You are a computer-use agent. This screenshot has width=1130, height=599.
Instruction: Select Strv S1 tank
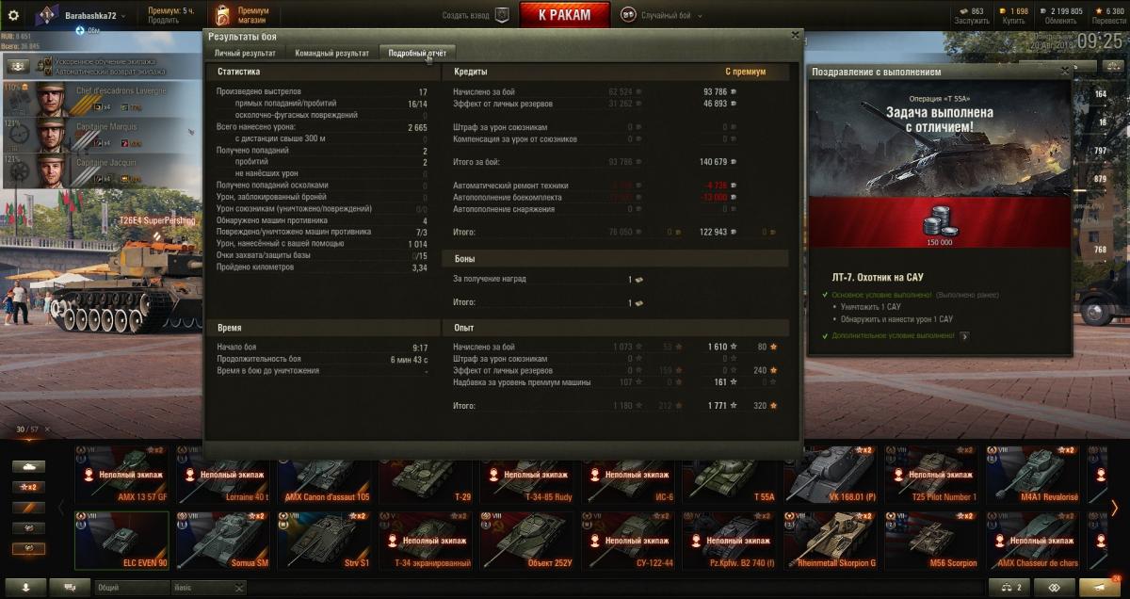(x=325, y=541)
